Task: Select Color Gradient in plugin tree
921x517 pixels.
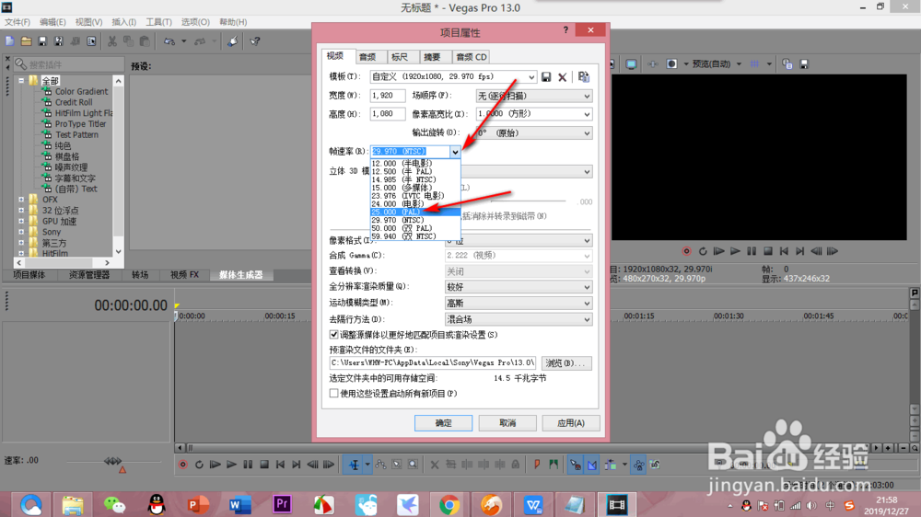Action: coord(81,92)
